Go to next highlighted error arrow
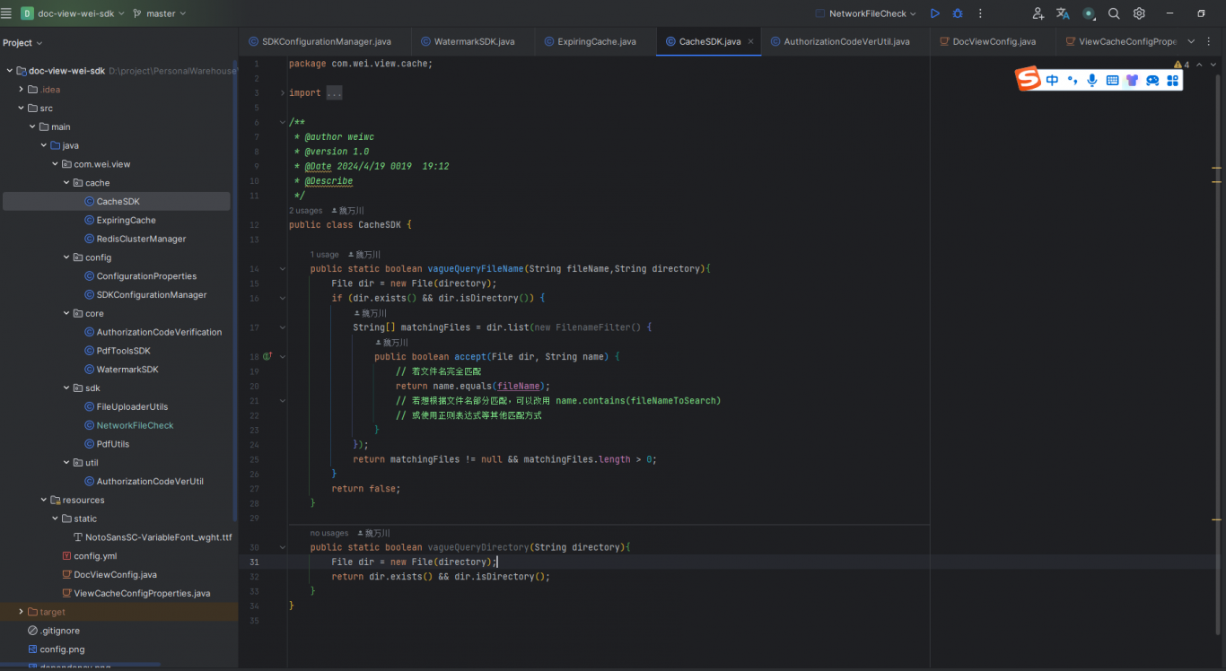Screen dimensions: 1226x671 click(x=1213, y=65)
